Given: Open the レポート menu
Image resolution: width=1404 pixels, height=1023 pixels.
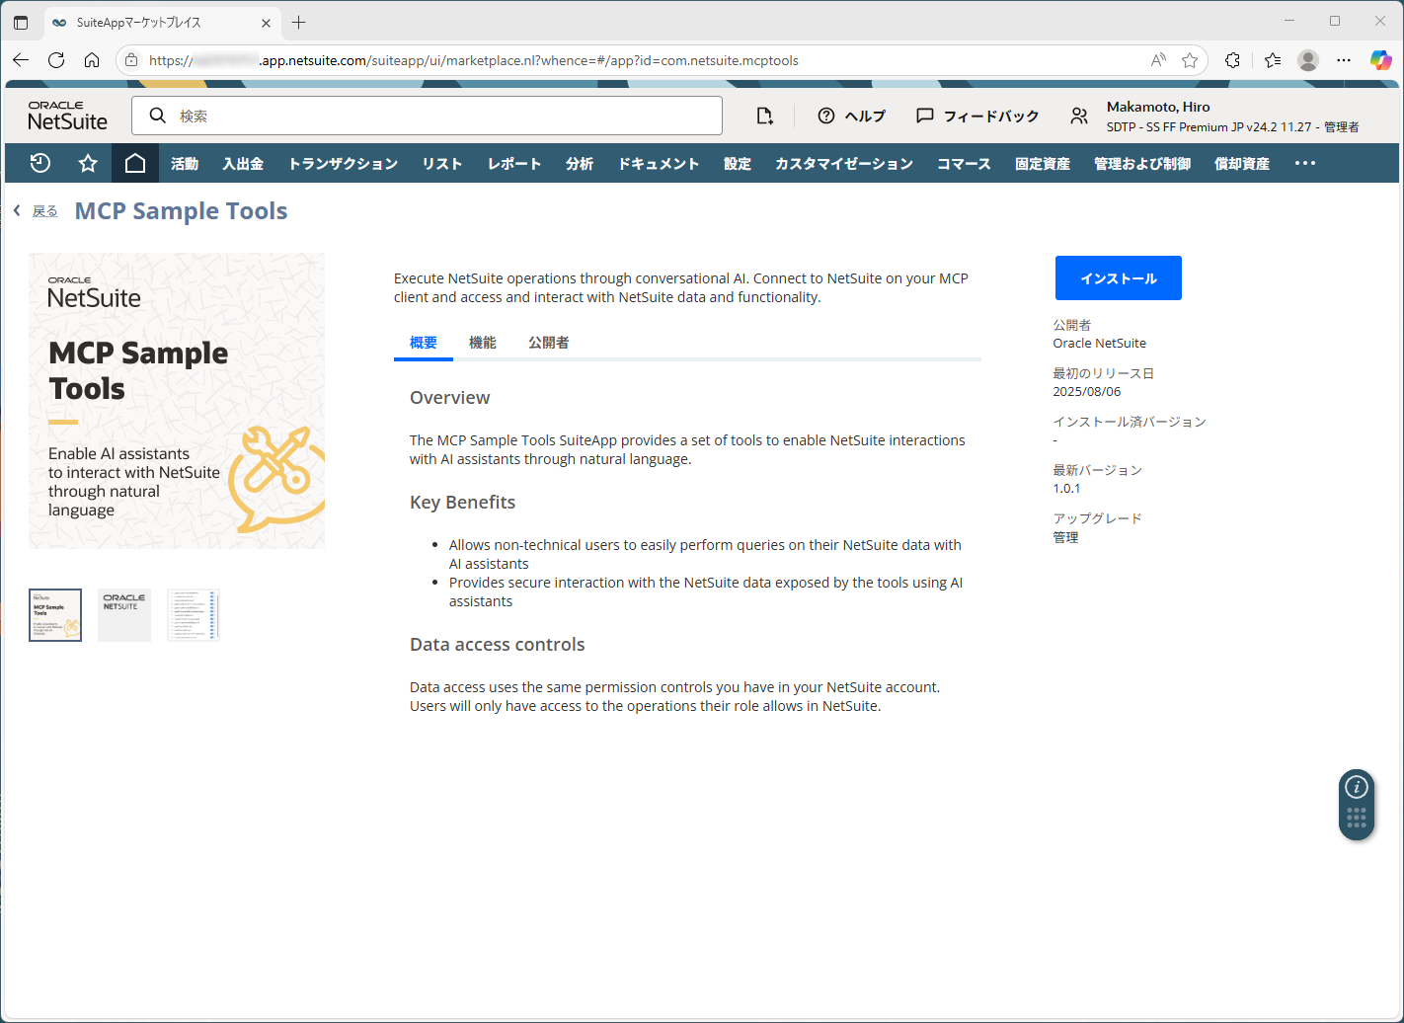Looking at the screenshot, I should (514, 163).
